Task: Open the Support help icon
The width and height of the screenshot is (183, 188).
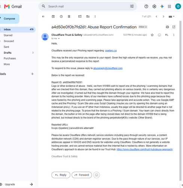Action: point(146,6)
